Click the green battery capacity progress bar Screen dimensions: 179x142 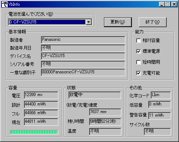point(34,132)
